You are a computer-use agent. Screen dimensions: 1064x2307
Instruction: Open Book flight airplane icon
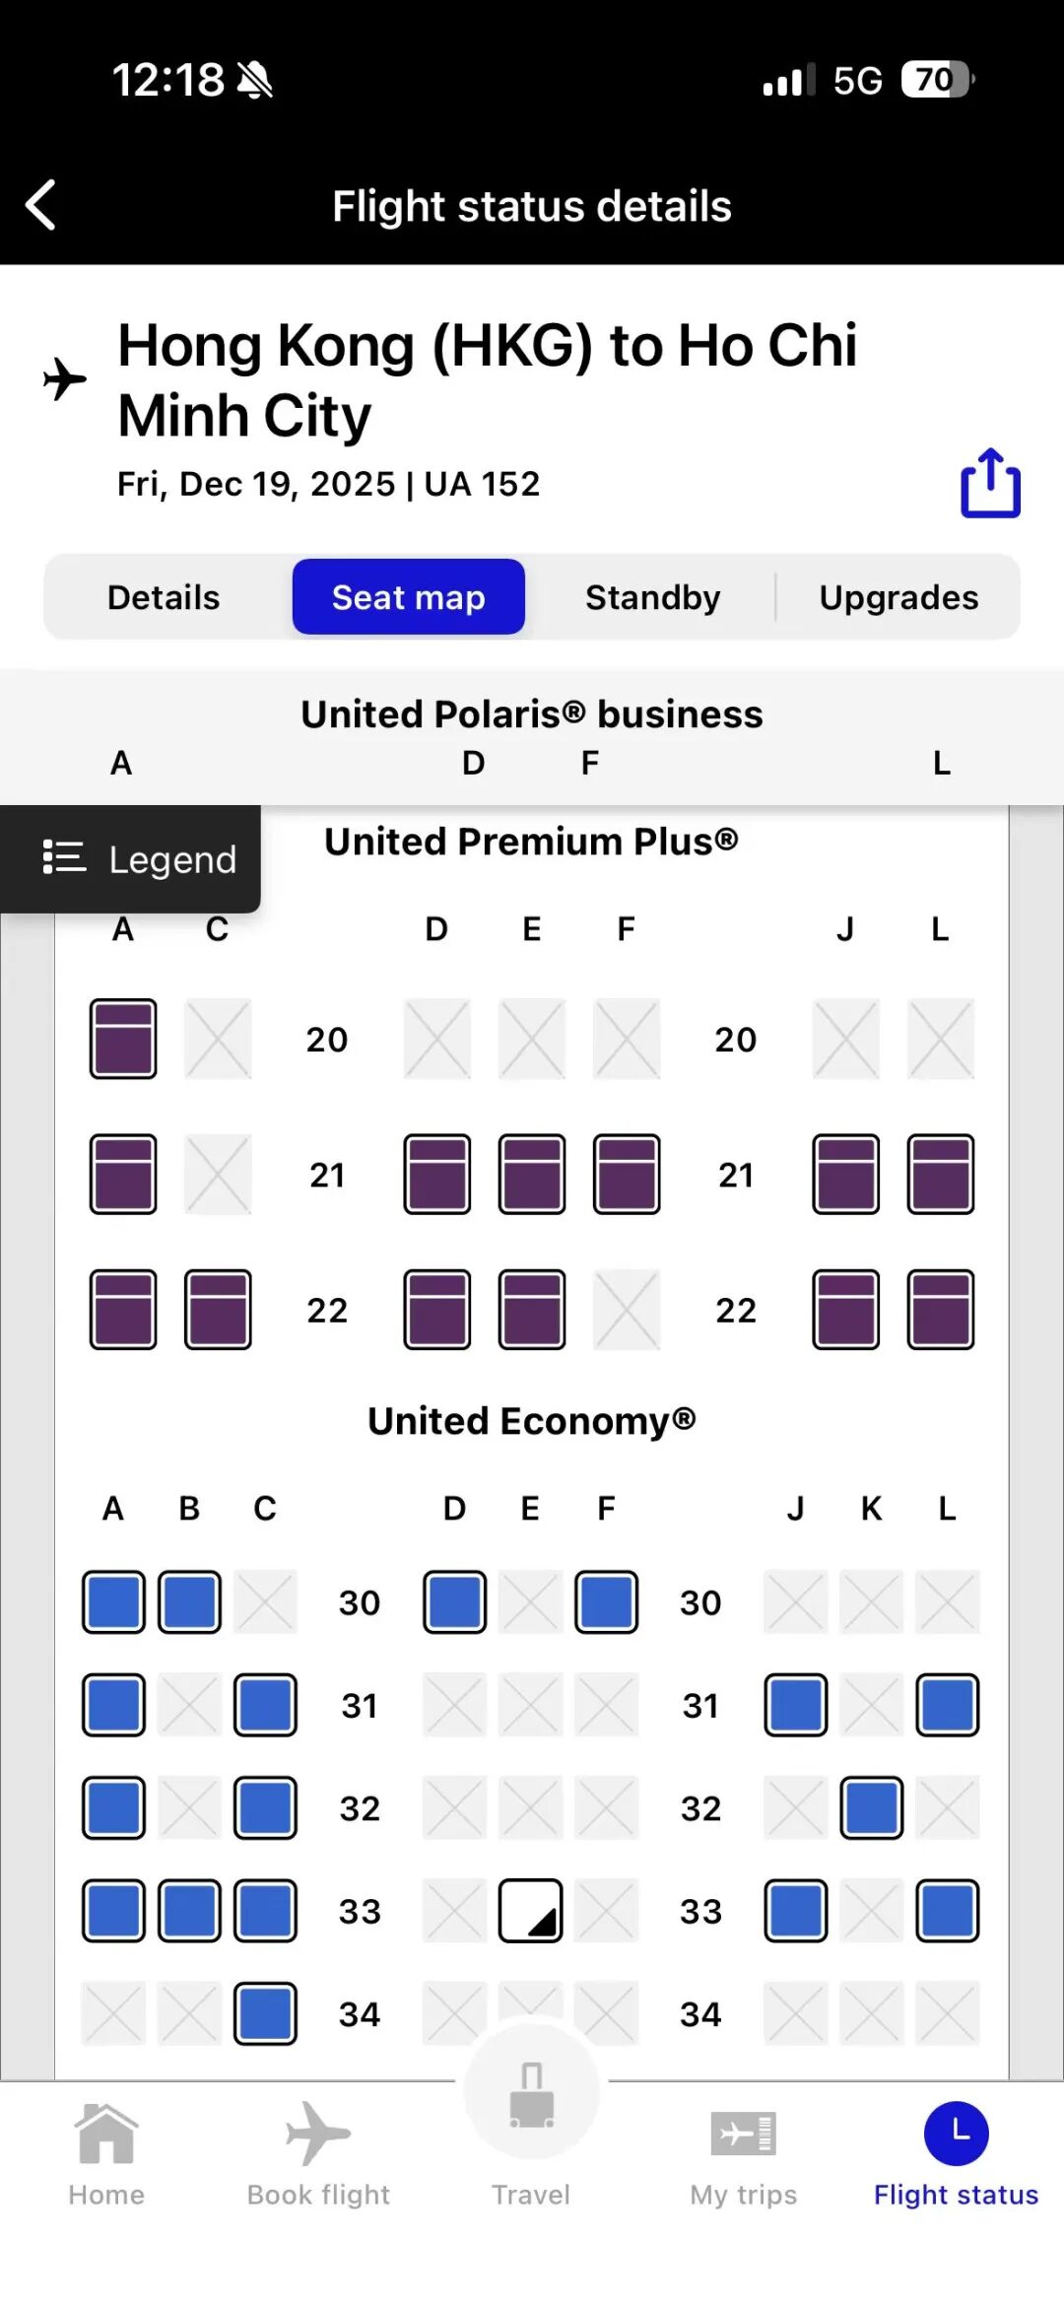click(317, 2135)
